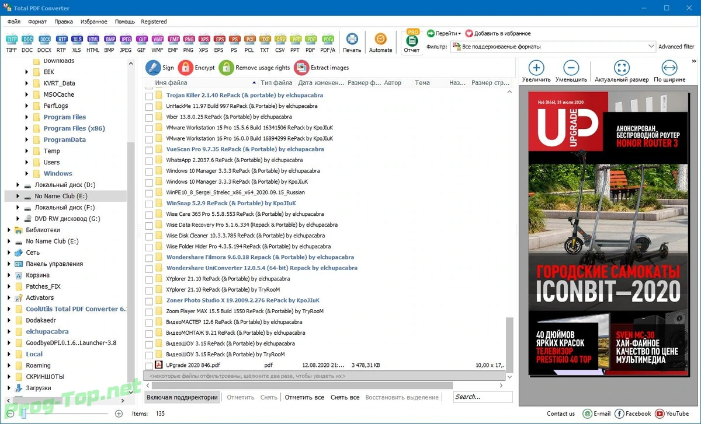Select JPEG conversion icon
The width and height of the screenshot is (701, 424).
pyautogui.click(x=126, y=40)
